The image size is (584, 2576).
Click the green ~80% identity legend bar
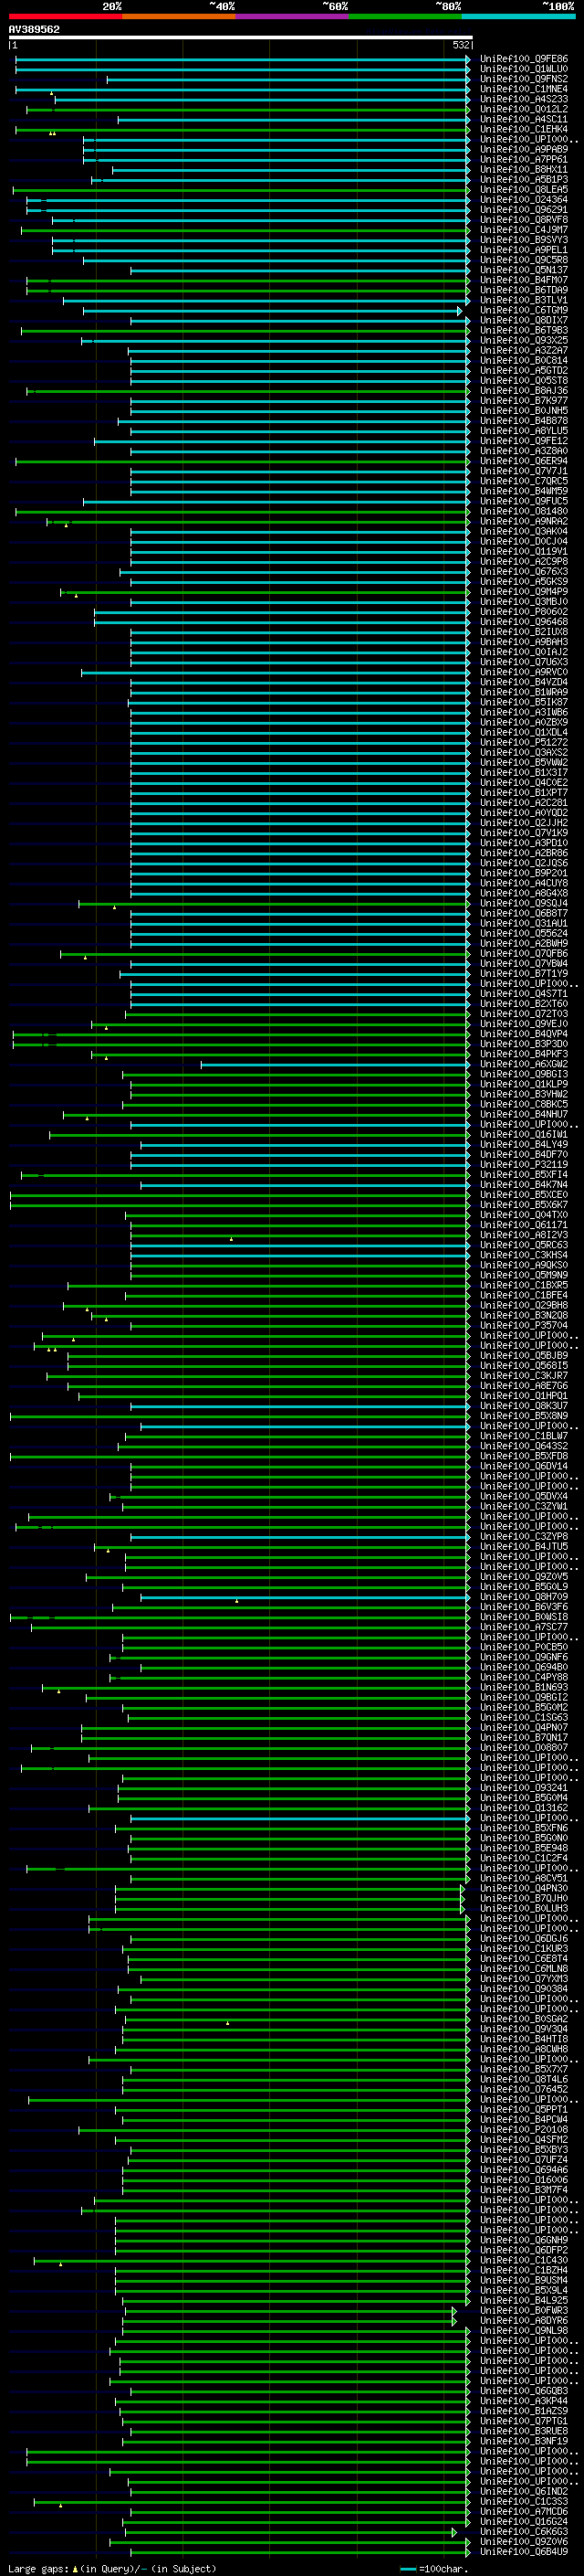[x=405, y=16]
